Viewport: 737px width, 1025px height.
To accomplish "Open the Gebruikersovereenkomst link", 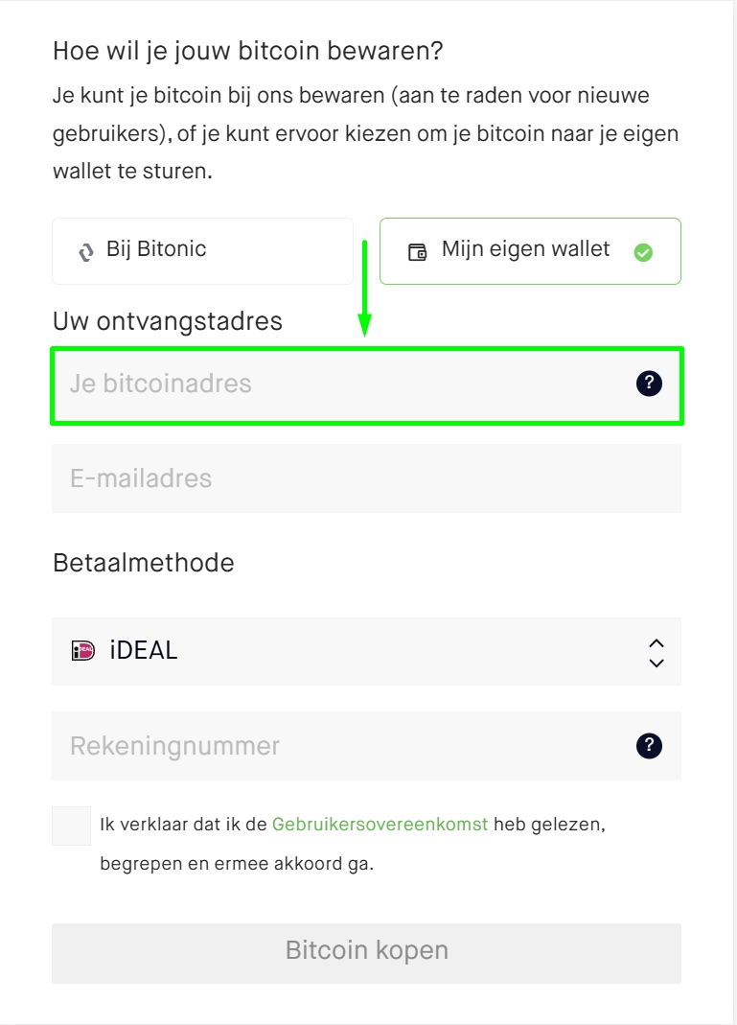I will coord(380,824).
